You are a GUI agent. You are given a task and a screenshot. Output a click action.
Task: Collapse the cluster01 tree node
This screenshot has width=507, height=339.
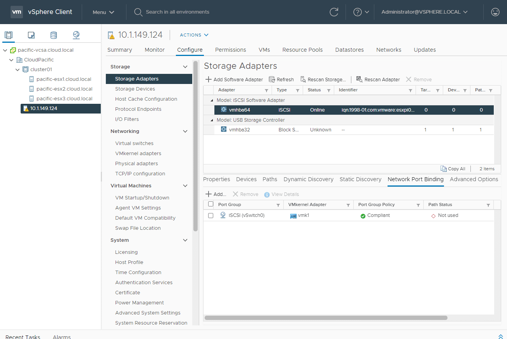point(18,70)
